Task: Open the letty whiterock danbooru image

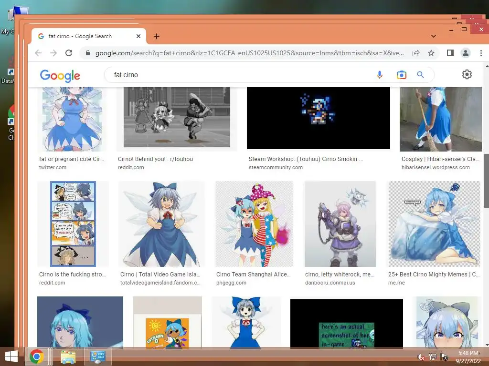Action: coord(340,224)
